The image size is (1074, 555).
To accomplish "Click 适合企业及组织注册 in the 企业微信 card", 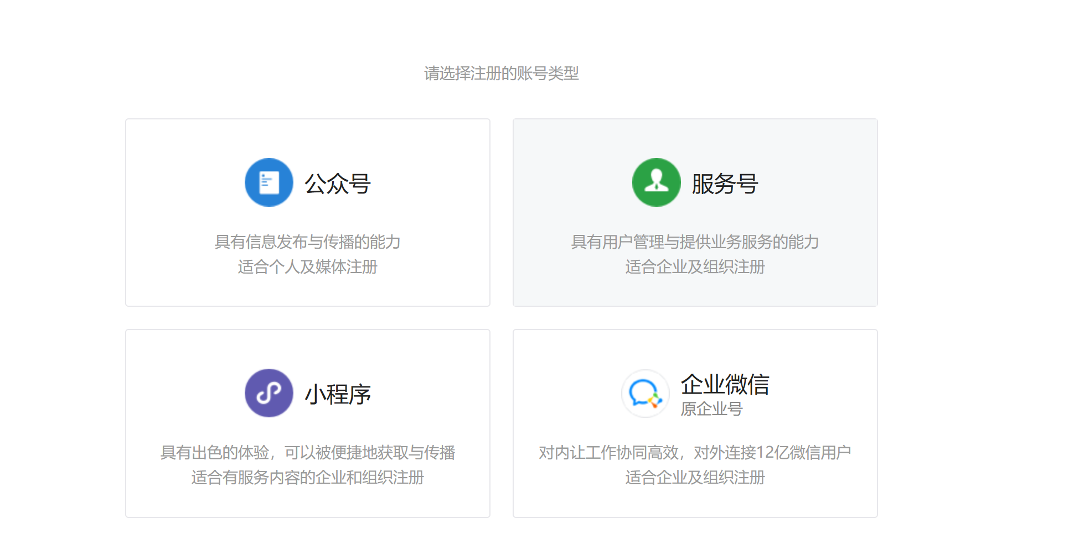I will coord(695,477).
